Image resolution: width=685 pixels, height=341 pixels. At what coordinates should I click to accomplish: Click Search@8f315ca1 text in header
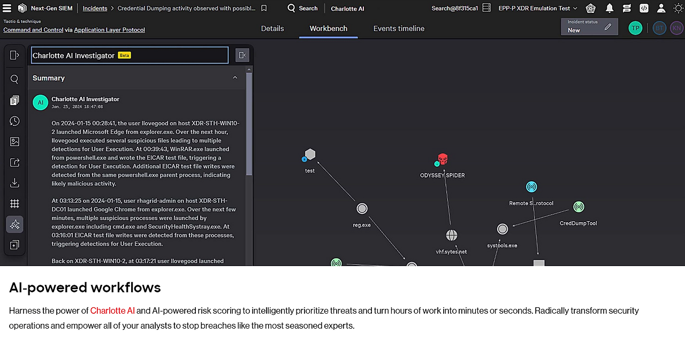tap(454, 8)
